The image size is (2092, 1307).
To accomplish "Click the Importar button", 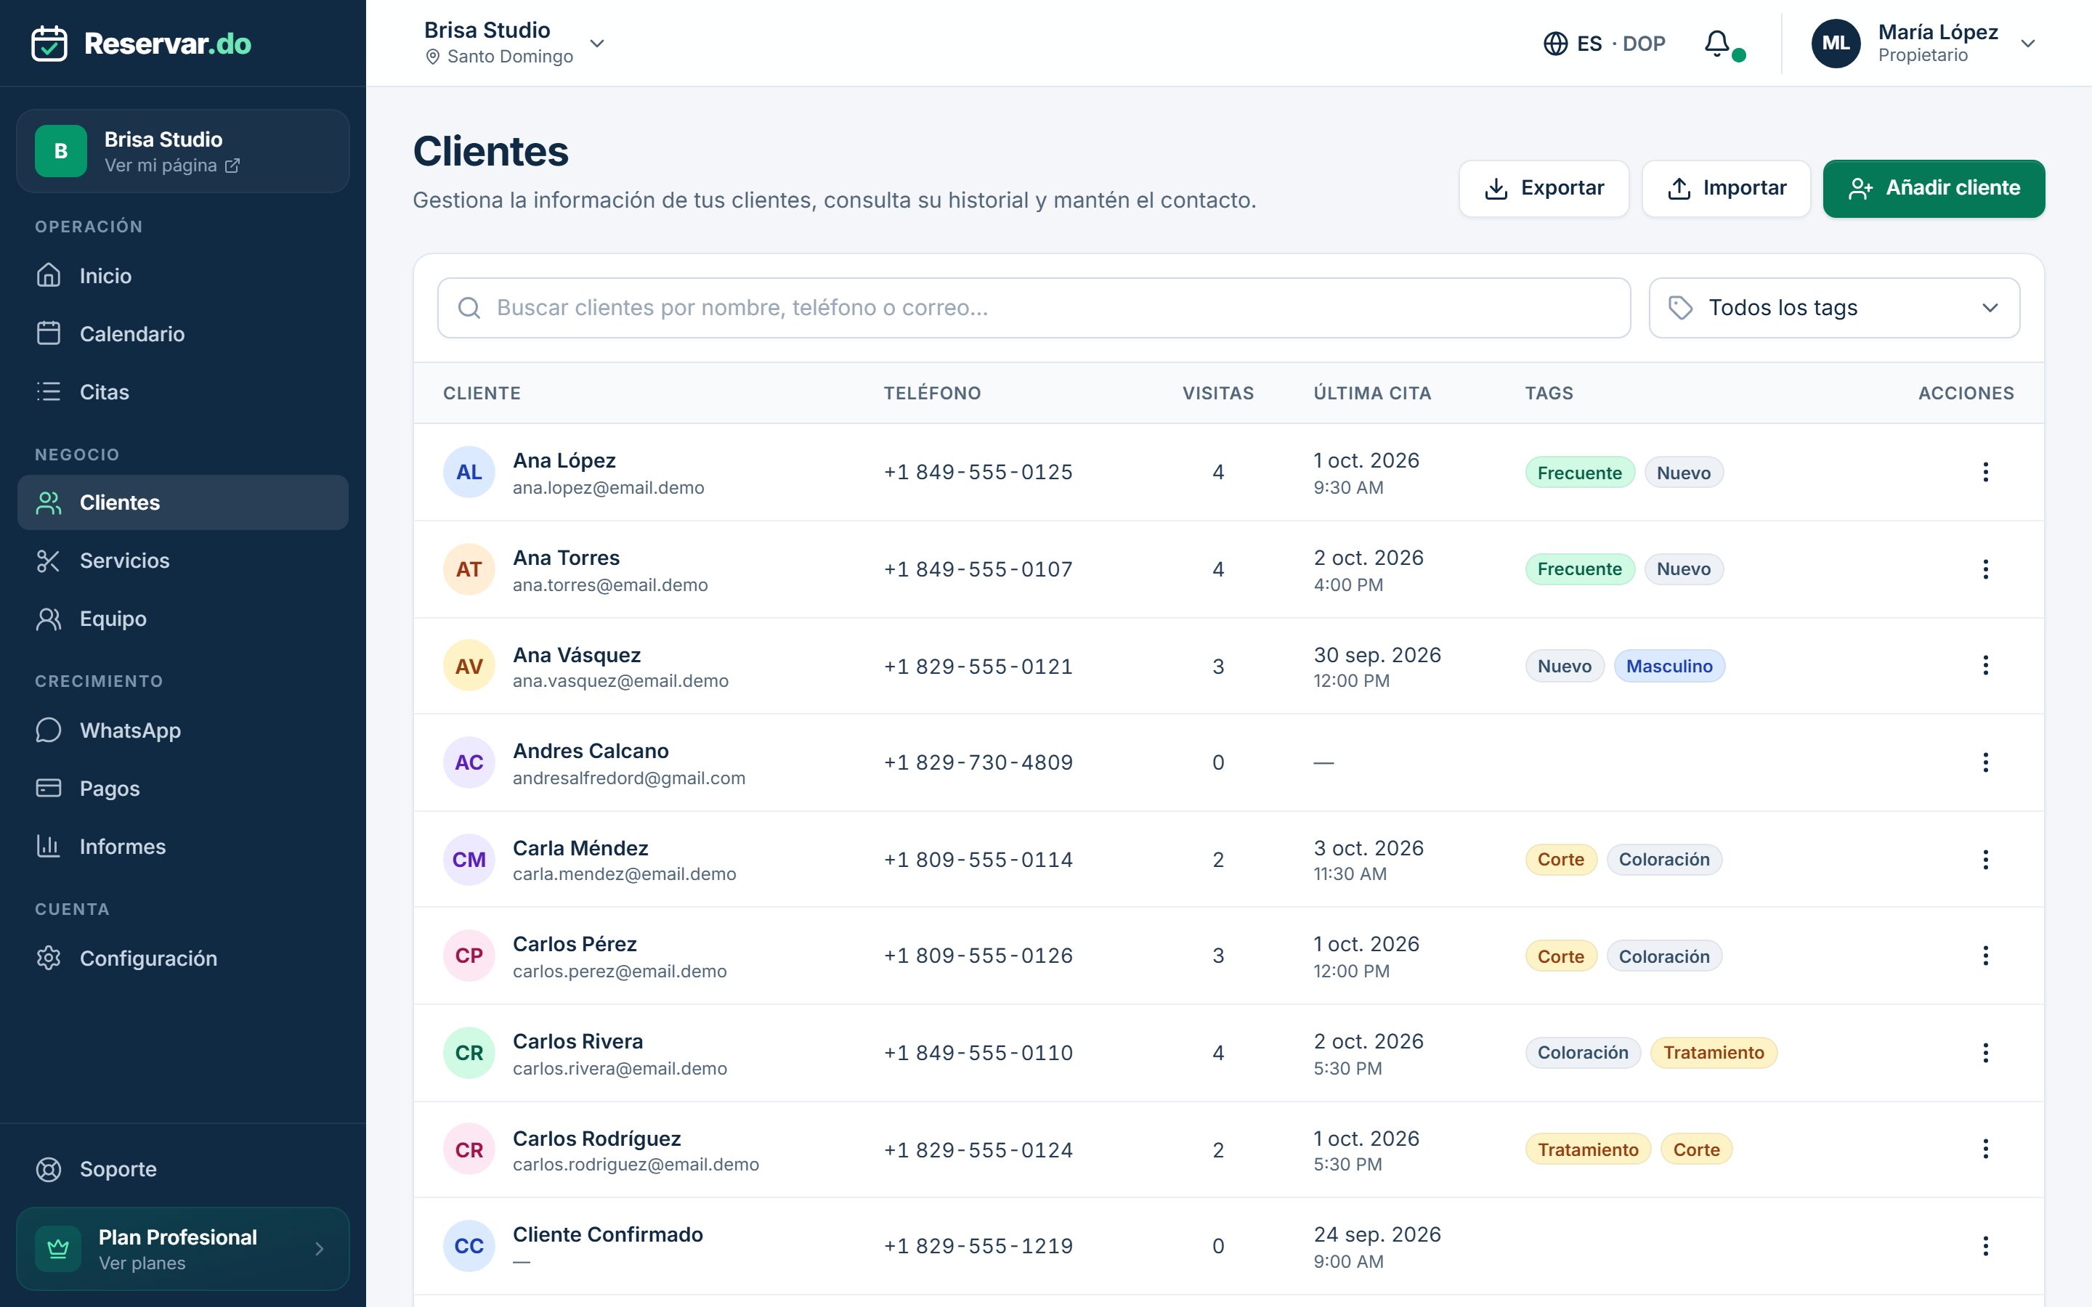I will 1725,189.
